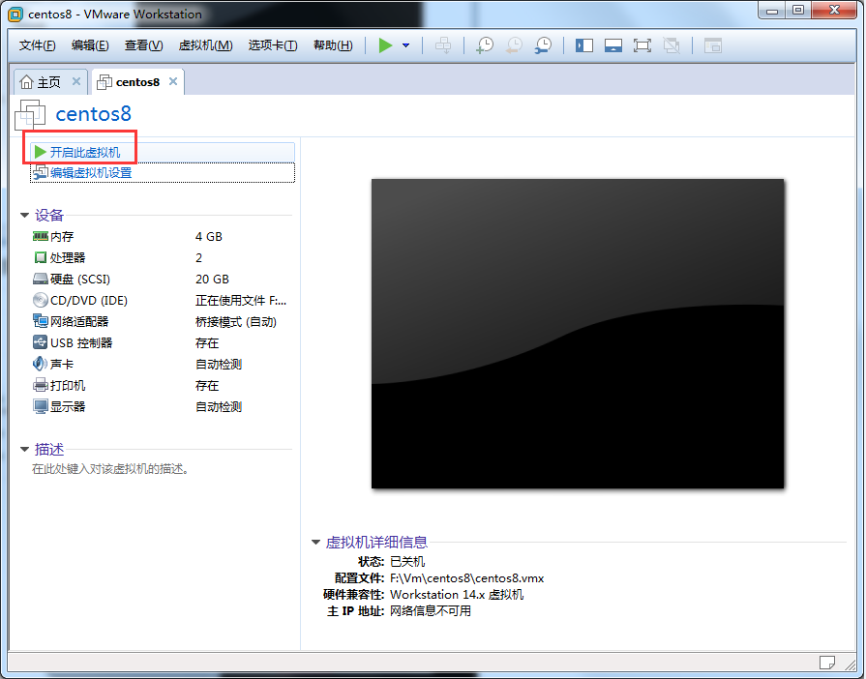Select the 内存 memory device

click(x=62, y=237)
